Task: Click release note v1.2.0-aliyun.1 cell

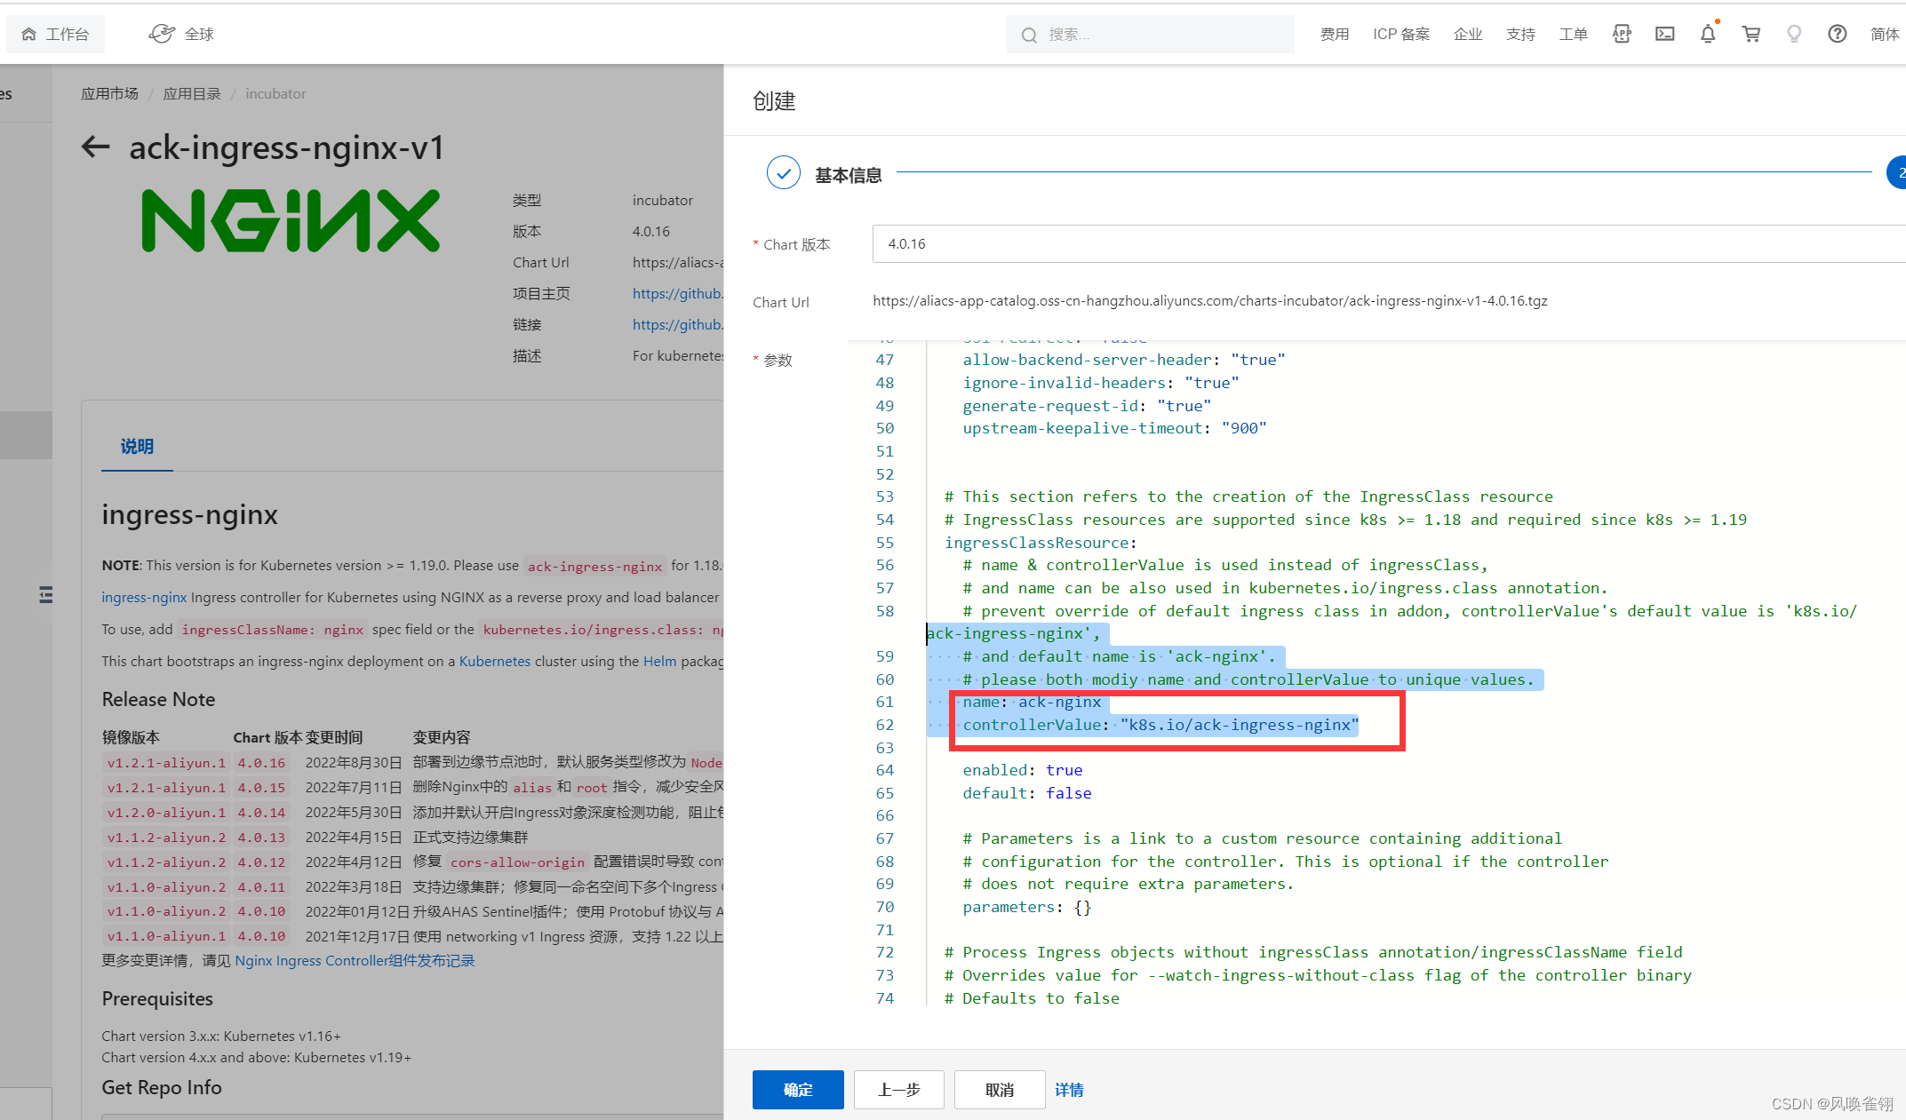Action: click(166, 812)
